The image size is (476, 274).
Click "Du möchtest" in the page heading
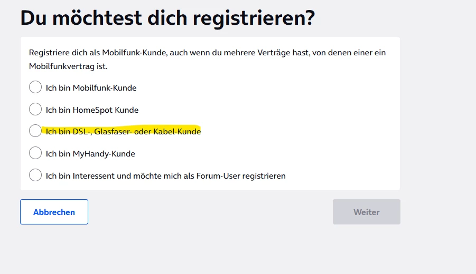(72, 18)
